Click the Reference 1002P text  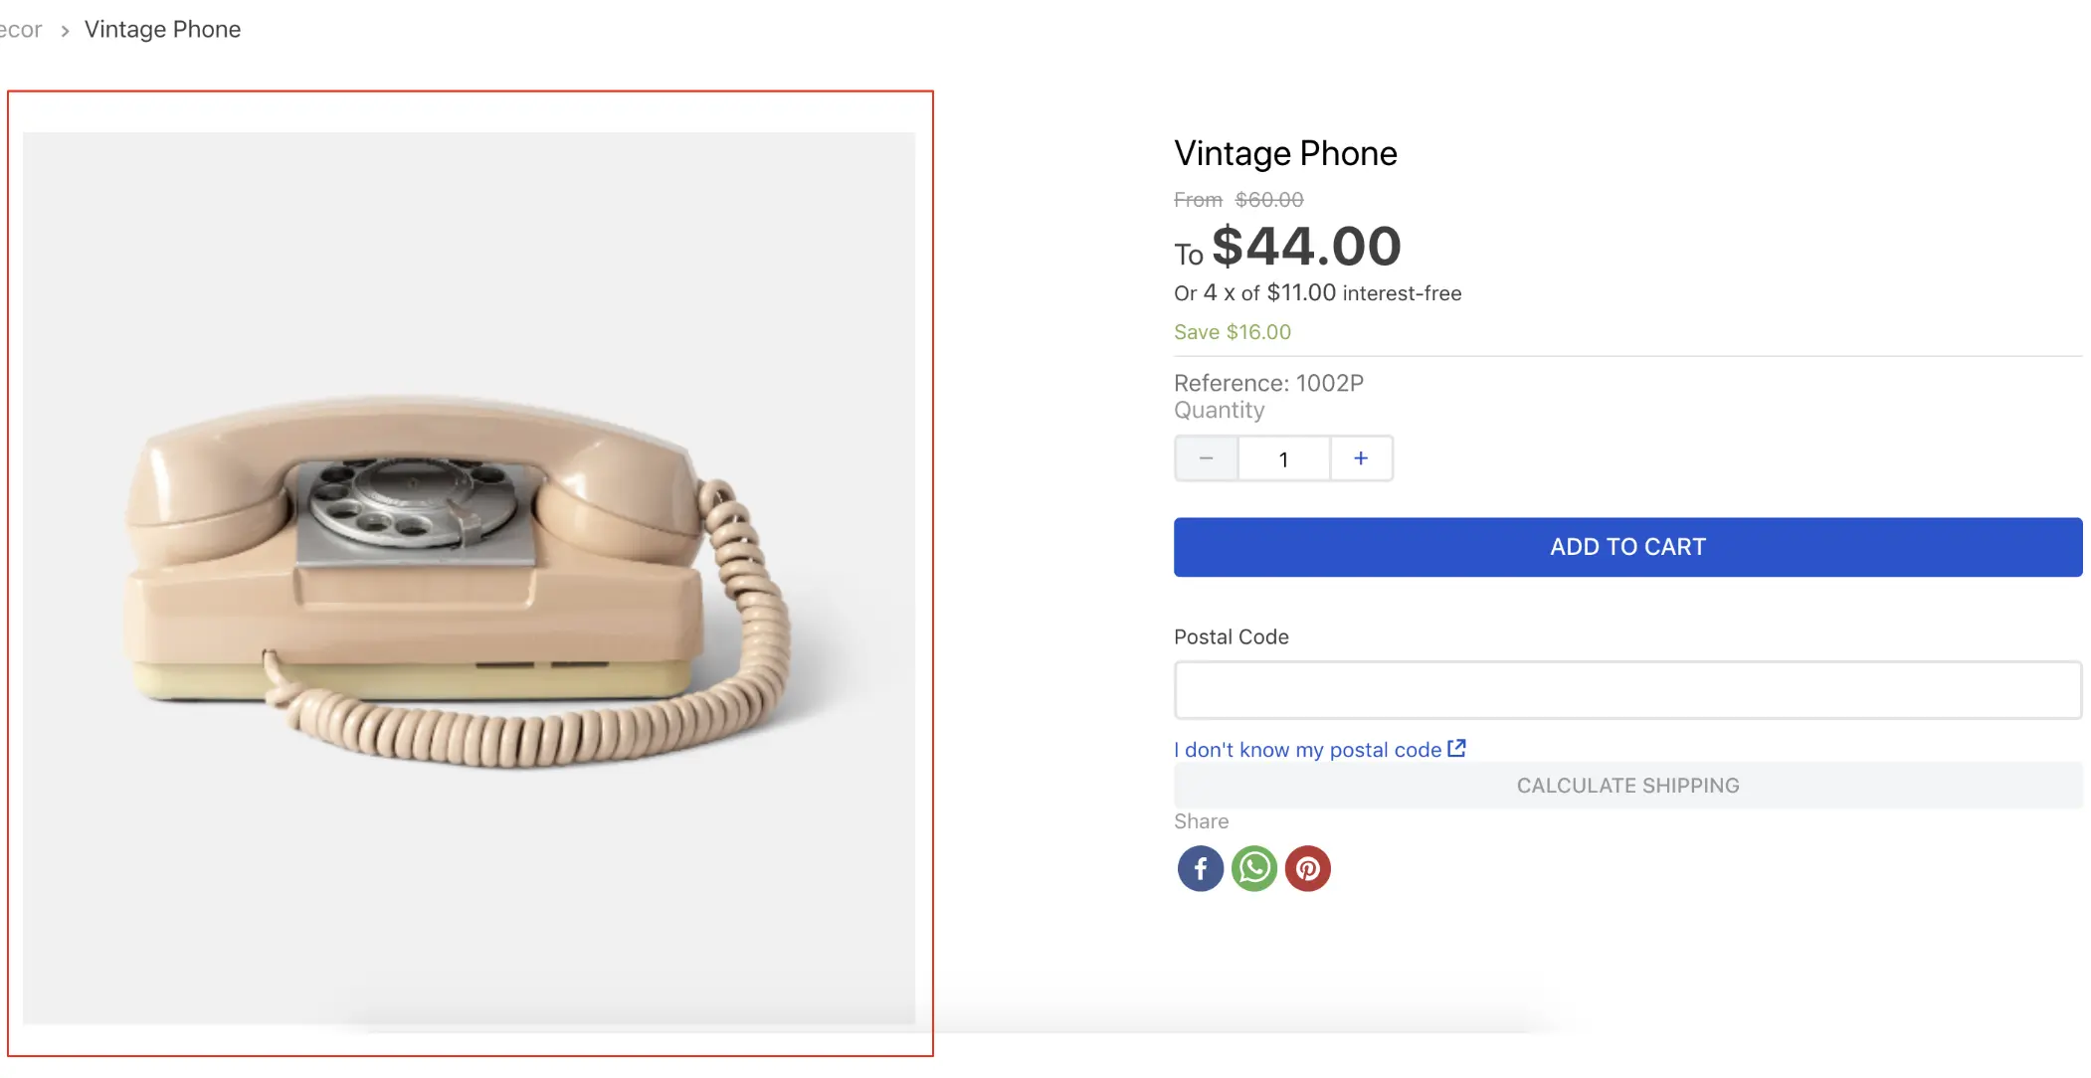pyautogui.click(x=1268, y=383)
